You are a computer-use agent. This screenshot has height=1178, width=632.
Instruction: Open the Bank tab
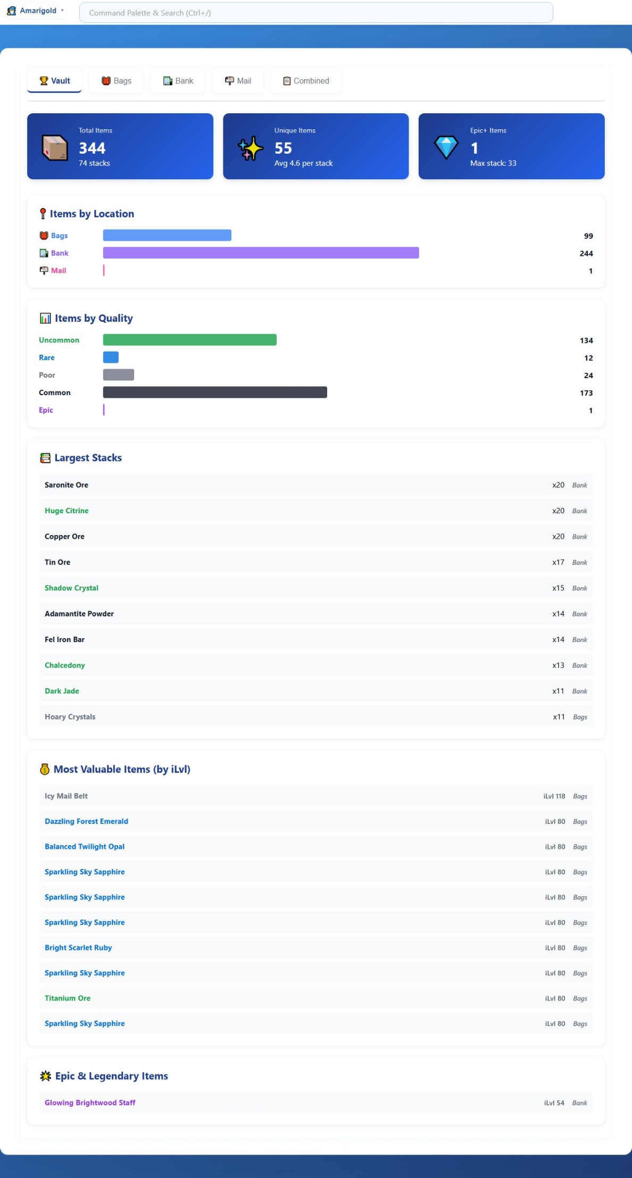click(x=178, y=81)
